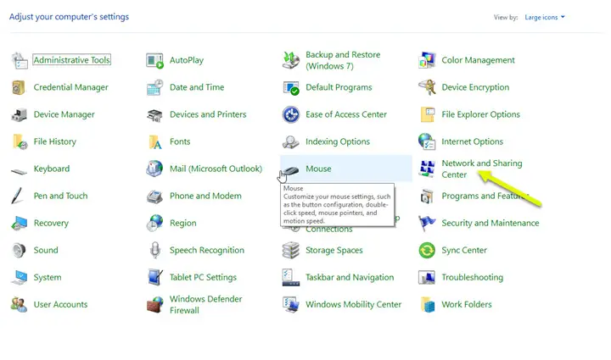Click the Security and Maintenance flag icon
Image resolution: width=611 pixels, height=360 pixels.
427,224
